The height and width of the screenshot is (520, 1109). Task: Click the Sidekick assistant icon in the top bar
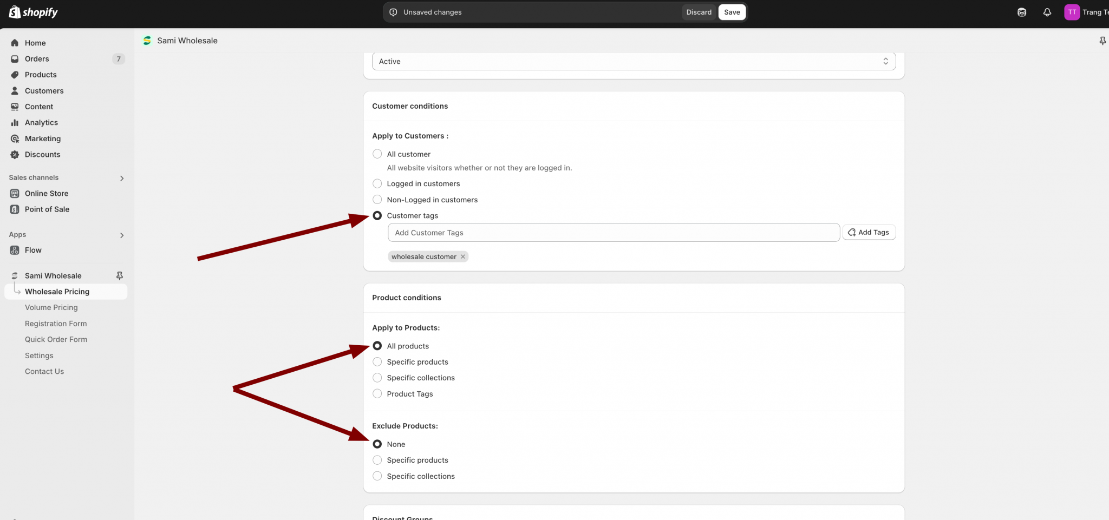point(1021,12)
